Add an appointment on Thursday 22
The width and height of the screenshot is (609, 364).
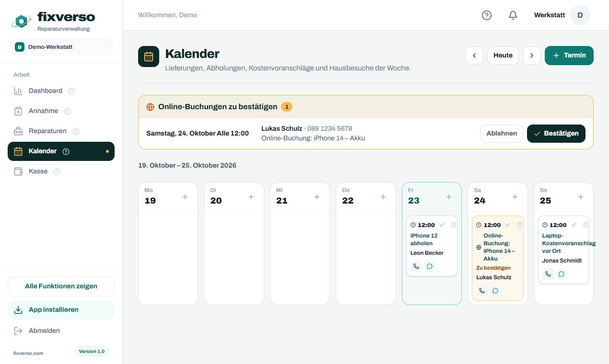click(x=383, y=197)
